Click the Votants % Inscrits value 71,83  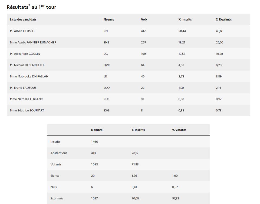click(x=135, y=164)
